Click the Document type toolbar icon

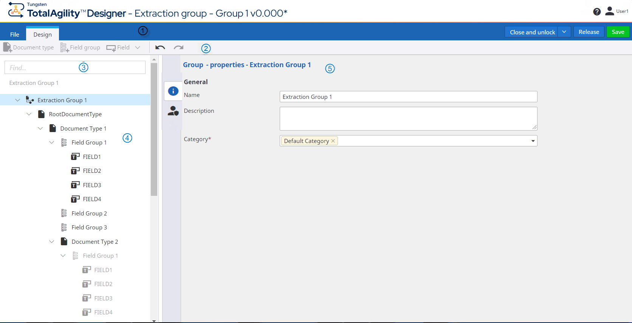pos(8,48)
